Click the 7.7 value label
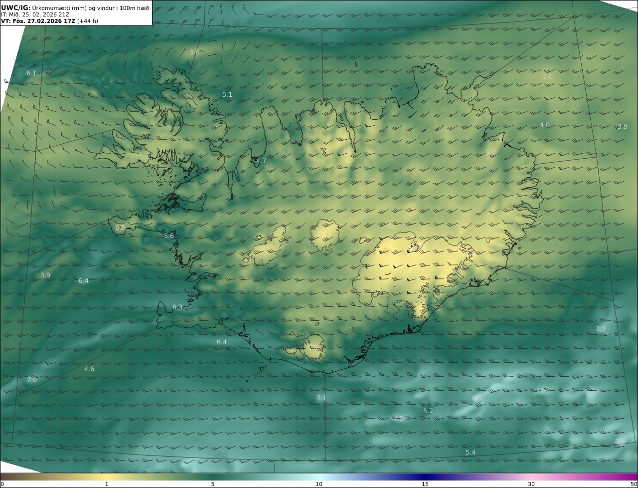Image resolution: width=638 pixels, height=488 pixels. coord(601,329)
